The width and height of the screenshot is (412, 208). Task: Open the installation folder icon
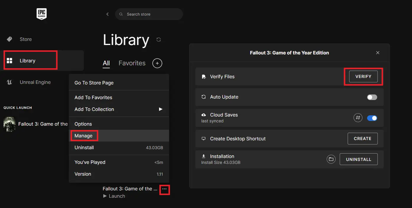pyautogui.click(x=331, y=159)
